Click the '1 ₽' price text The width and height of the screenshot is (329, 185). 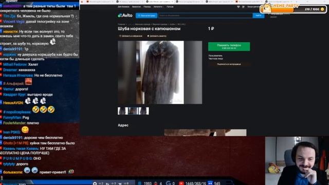click(x=211, y=29)
